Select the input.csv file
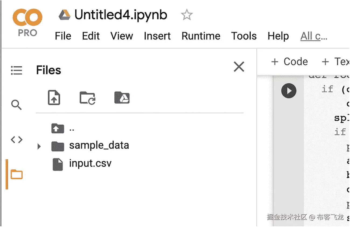The width and height of the screenshot is (350, 227). [x=90, y=163]
